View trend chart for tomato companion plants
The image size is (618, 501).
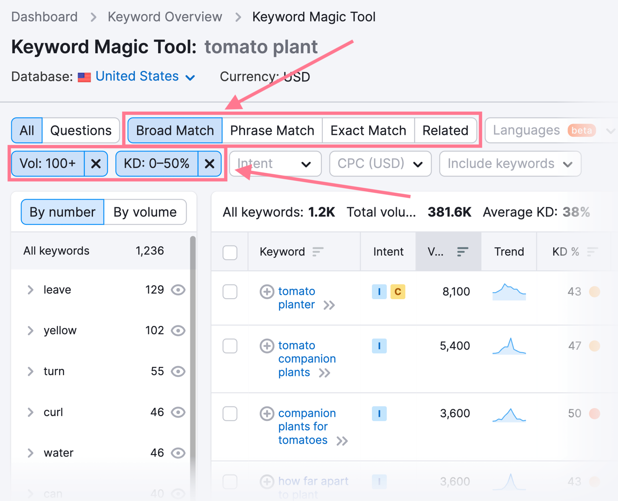[x=509, y=346]
